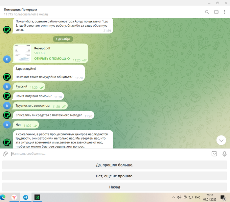This screenshot has height=202, width=230.
Task: Open 'Помощник Покердом' chat title profile
Action: (20, 10)
